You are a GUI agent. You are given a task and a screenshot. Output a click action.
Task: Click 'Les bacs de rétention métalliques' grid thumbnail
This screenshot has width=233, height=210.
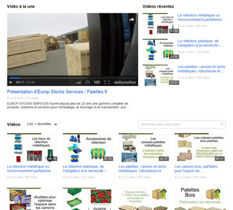tap(32, 148)
